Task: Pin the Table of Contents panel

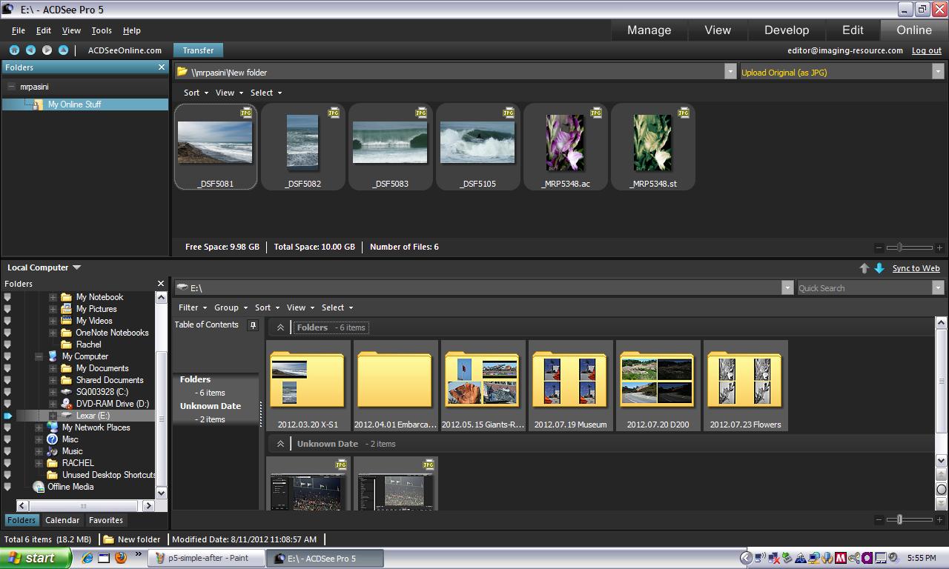Action: (x=253, y=325)
